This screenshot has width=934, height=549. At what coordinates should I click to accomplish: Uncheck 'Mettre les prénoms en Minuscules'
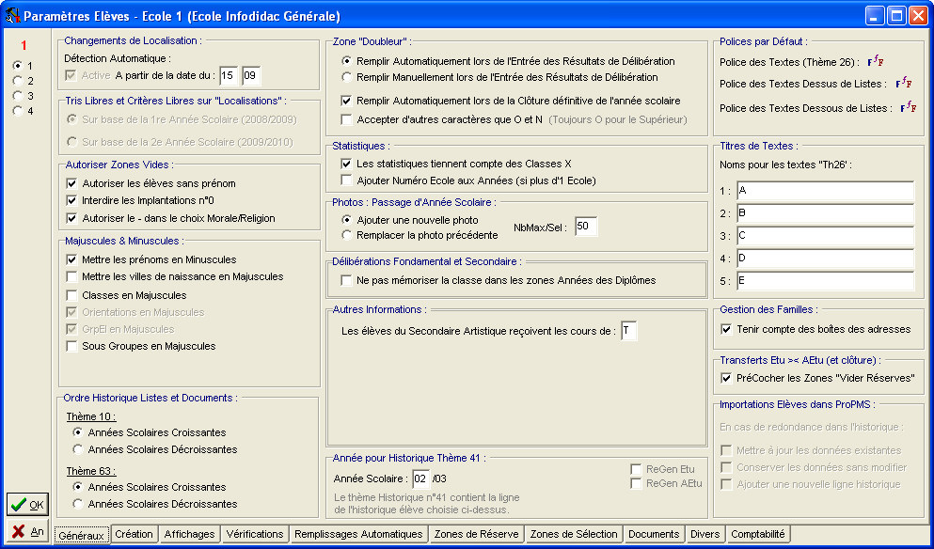pyautogui.click(x=72, y=259)
